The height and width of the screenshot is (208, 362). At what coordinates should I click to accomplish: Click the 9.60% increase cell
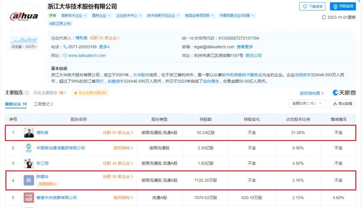(339, 198)
